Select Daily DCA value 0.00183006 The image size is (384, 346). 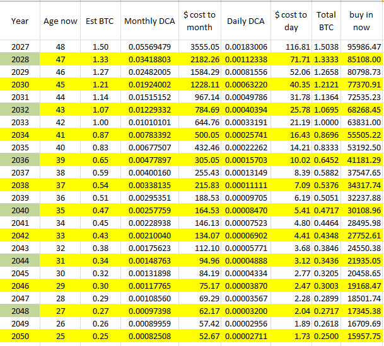[x=246, y=47]
